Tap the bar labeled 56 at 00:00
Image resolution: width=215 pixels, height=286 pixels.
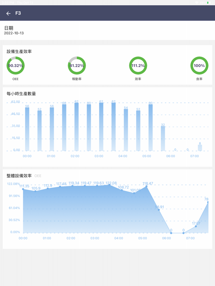pyautogui.click(x=27, y=129)
